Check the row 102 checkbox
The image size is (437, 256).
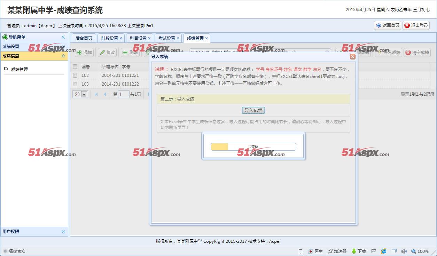[x=75, y=75]
